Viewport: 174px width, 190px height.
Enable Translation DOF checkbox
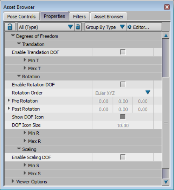coord(123,52)
